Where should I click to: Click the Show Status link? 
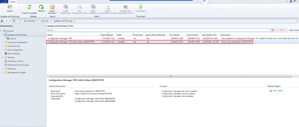tap(278, 91)
